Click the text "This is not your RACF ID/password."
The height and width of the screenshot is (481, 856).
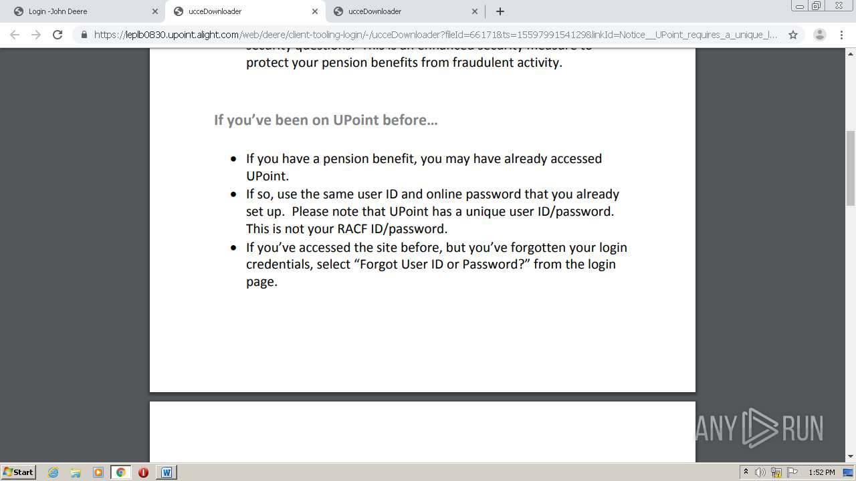pos(346,228)
